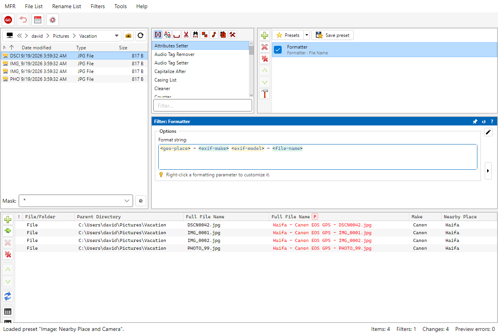Uncheck the Formatter filter checkbox
The image size is (498, 334).
click(278, 50)
